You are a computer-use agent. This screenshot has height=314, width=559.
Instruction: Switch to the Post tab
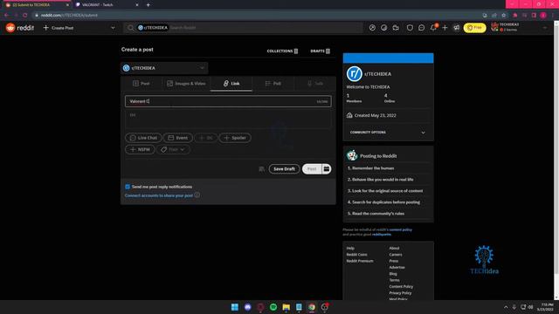(141, 84)
